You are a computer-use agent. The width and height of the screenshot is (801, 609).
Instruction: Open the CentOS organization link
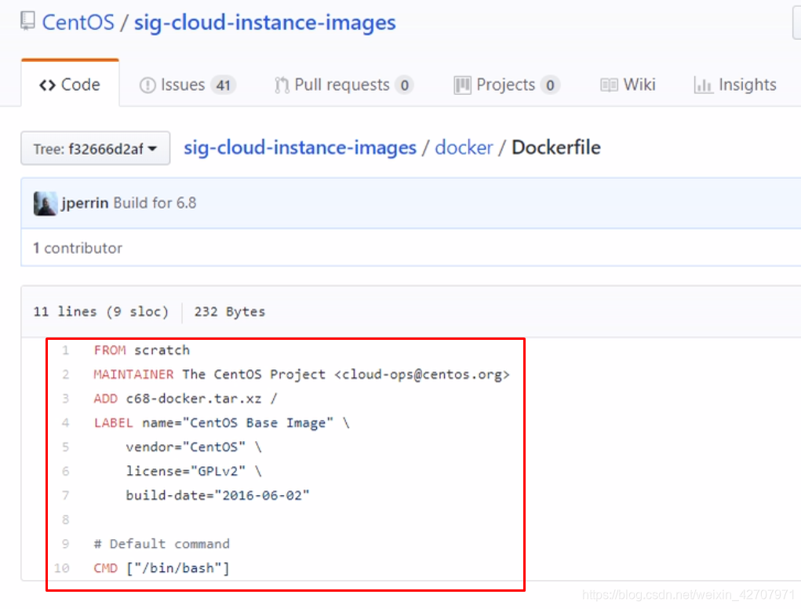78,23
